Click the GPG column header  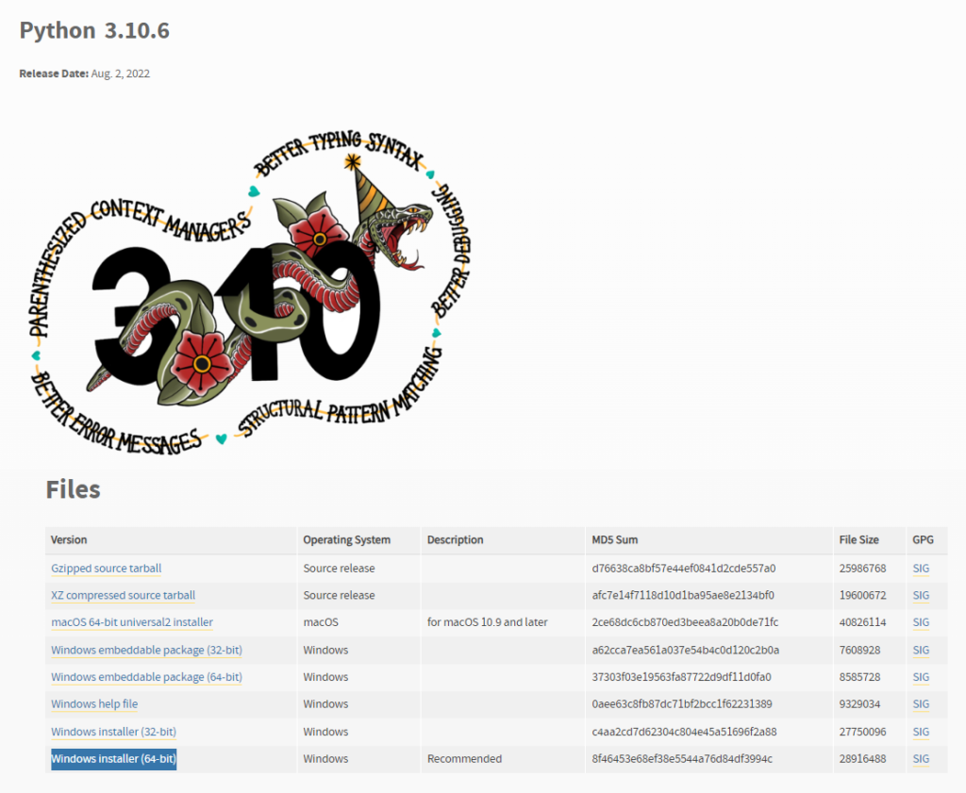coord(923,540)
